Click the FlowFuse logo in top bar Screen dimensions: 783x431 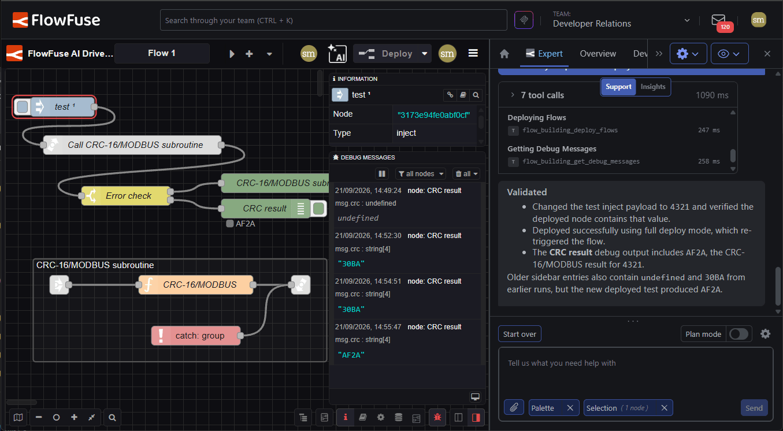56,20
